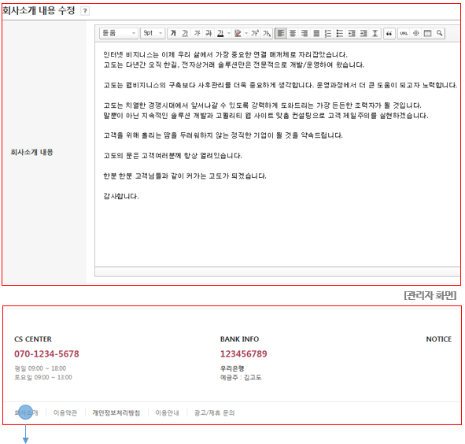Image resolution: width=465 pixels, height=444 pixels.
Task: Expand the font color dropdown arrow
Action: point(229,33)
